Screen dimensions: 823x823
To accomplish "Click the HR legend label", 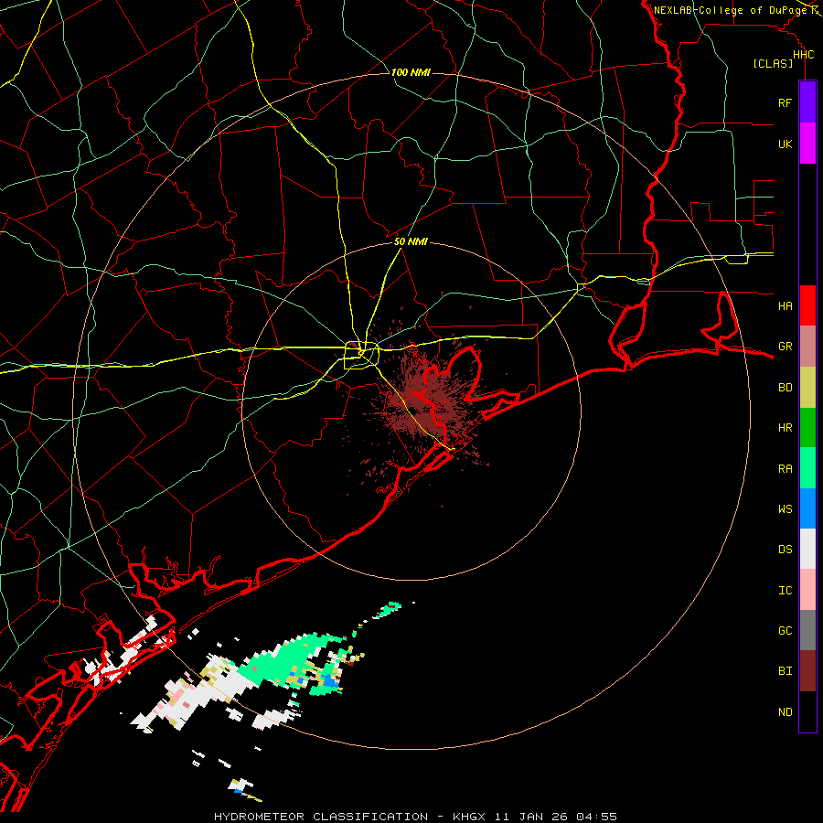I will pyautogui.click(x=785, y=428).
